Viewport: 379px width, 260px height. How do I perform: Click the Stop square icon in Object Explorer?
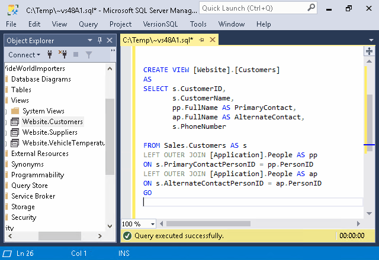(75, 54)
